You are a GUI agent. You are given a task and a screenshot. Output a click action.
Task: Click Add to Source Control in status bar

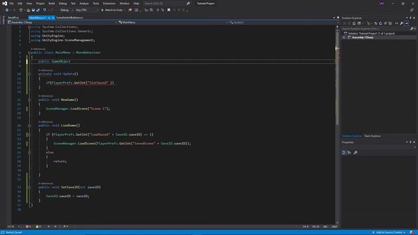click(389, 232)
